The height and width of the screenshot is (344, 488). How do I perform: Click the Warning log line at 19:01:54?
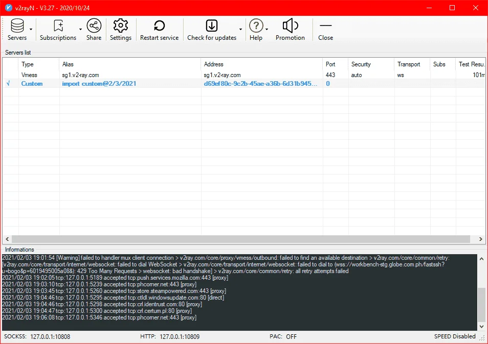tap(226, 264)
